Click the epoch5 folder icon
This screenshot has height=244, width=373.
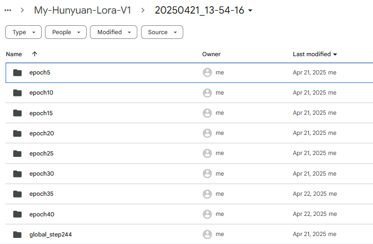[17, 73]
